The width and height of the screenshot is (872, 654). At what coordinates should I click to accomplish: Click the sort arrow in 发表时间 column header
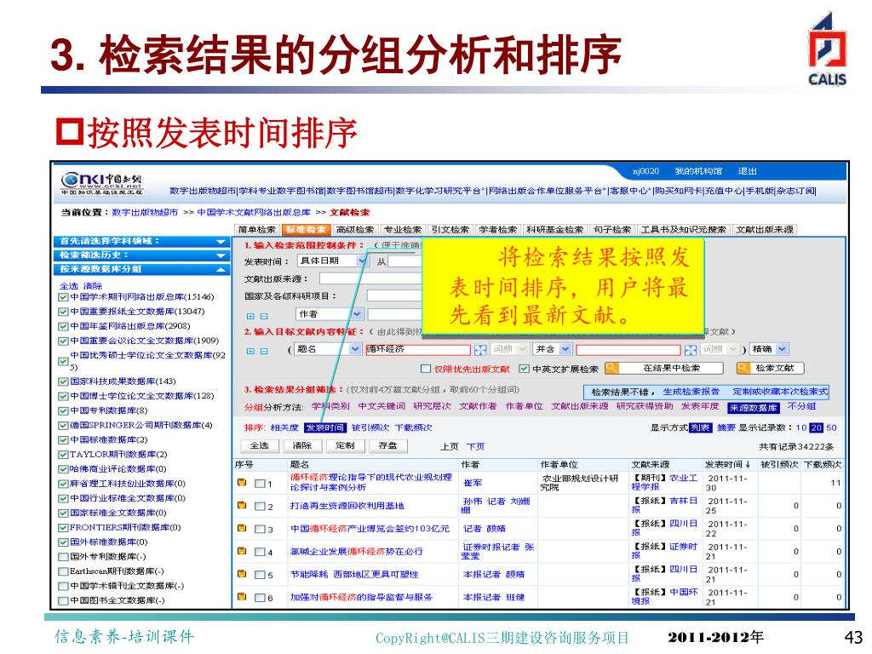point(748,464)
